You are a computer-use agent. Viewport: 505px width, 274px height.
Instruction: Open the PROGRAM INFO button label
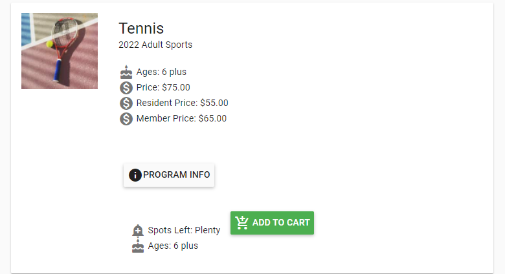point(177,175)
